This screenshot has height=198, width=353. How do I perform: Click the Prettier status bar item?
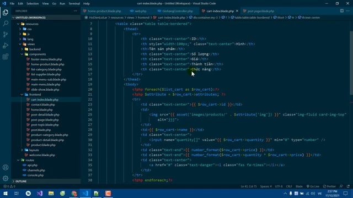(x=329, y=186)
